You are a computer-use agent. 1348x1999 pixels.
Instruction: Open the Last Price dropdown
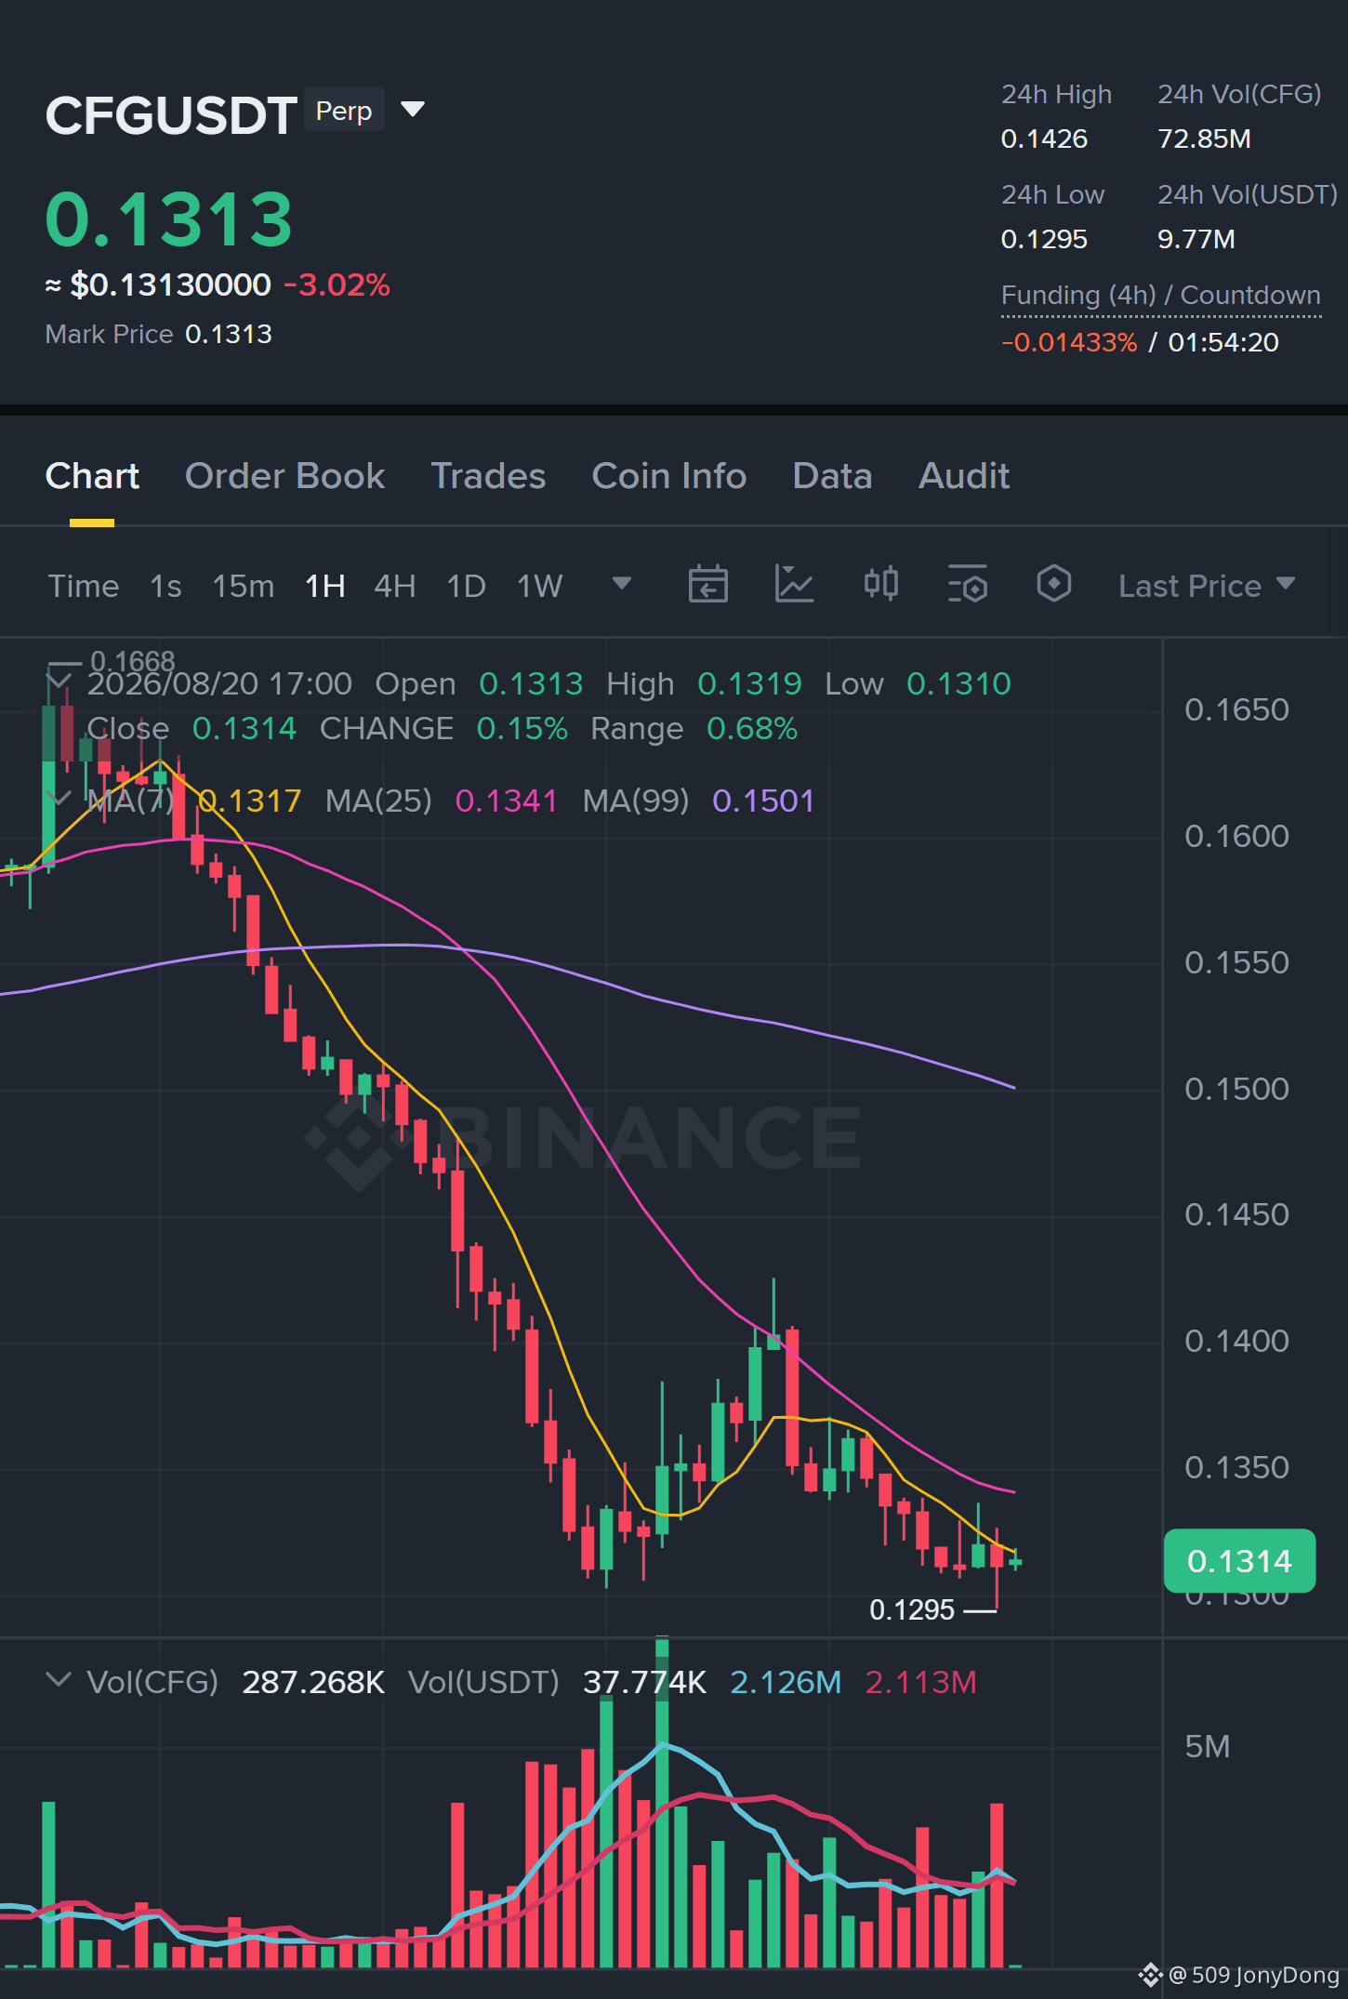1206,586
